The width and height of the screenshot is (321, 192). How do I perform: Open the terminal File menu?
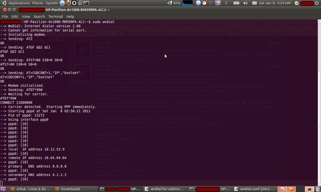5,16
